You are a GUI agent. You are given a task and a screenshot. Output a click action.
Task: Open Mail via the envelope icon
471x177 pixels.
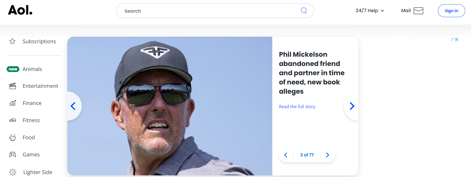[x=418, y=11]
